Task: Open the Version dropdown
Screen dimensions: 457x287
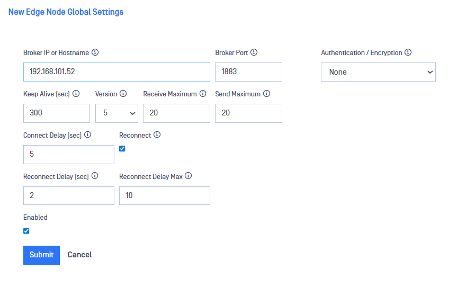Action: coord(117,113)
